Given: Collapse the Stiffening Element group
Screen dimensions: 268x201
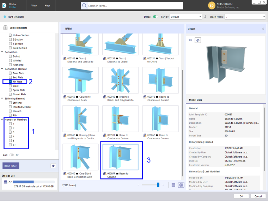Looking at the screenshot, I should (x=2, y=98).
